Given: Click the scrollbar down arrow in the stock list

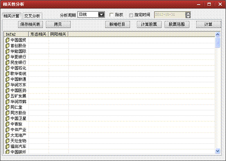Looking at the screenshot, I should pyautogui.click(x=217, y=151).
